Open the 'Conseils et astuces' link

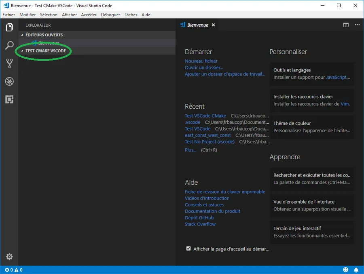point(204,204)
